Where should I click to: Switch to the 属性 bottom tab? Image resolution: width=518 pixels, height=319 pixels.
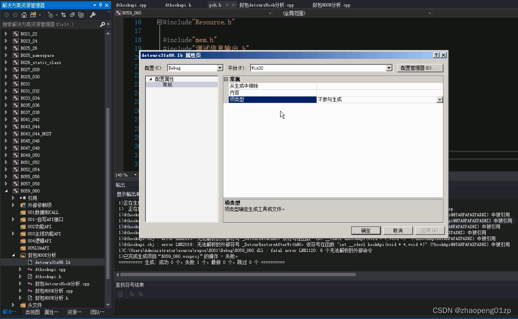[52, 312]
